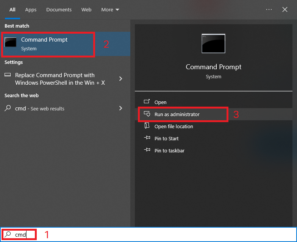Click the Settings section heading
Image resolution: width=297 pixels, height=242 pixels.
14,62
